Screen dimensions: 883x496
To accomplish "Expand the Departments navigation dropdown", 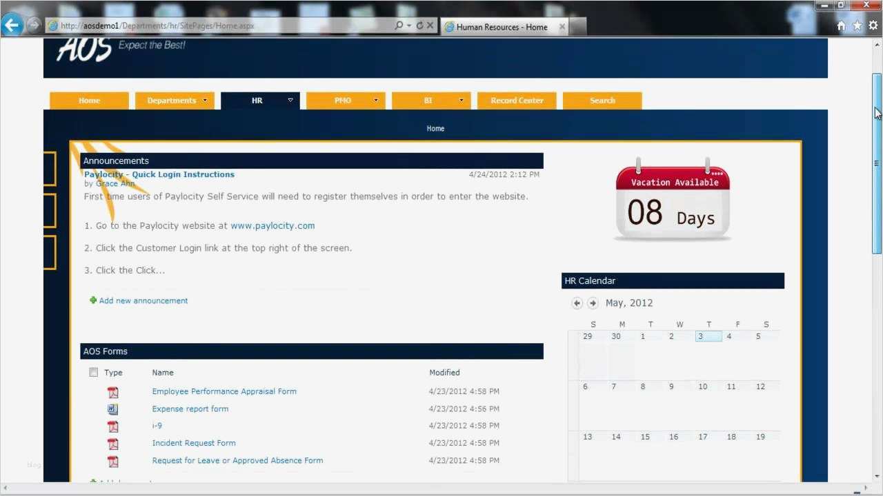I will tap(205, 100).
